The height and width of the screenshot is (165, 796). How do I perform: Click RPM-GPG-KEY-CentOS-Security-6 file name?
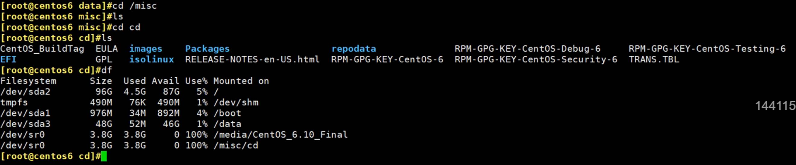(x=535, y=59)
